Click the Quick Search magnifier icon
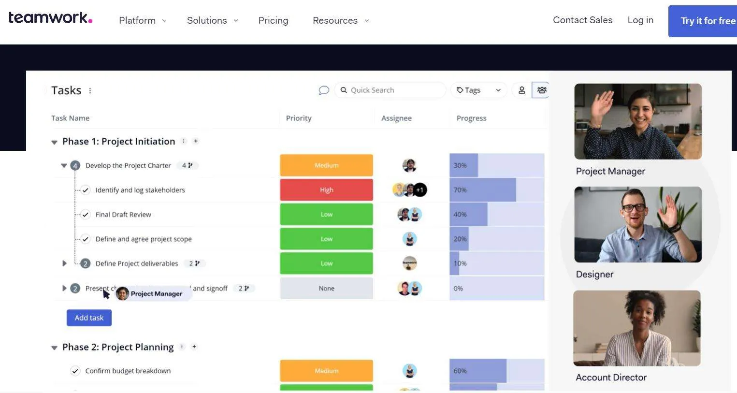This screenshot has height=393, width=737. point(344,90)
